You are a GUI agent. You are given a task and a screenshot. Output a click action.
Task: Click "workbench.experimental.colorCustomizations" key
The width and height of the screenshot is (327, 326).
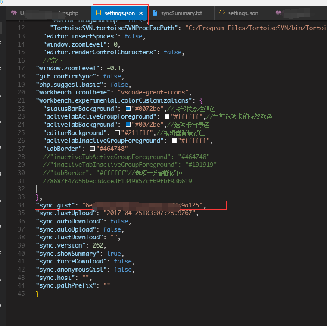(114, 100)
